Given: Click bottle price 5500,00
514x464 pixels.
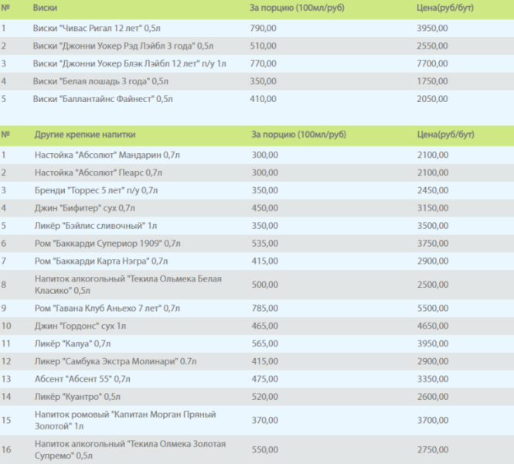Looking at the screenshot, I should (x=433, y=309).
